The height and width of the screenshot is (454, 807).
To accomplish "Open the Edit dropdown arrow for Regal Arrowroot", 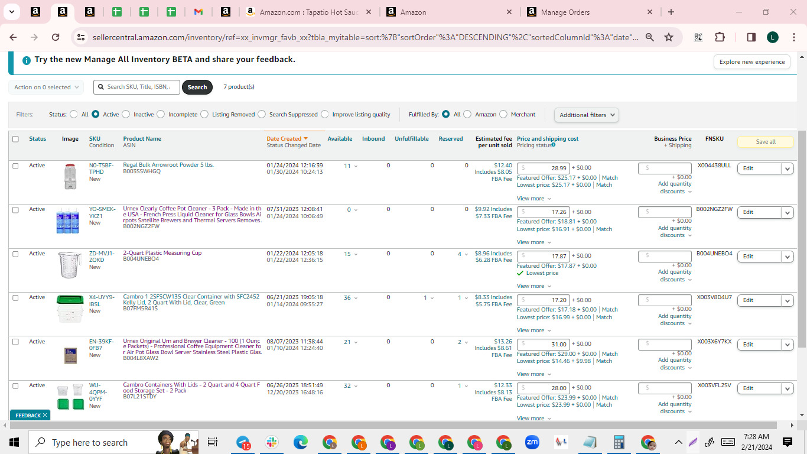I will (788, 168).
